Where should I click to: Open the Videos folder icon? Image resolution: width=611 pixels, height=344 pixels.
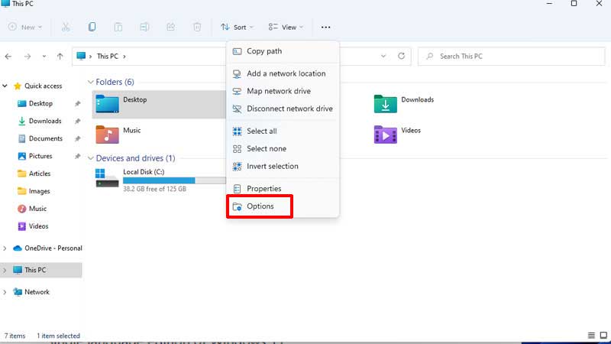(386, 135)
